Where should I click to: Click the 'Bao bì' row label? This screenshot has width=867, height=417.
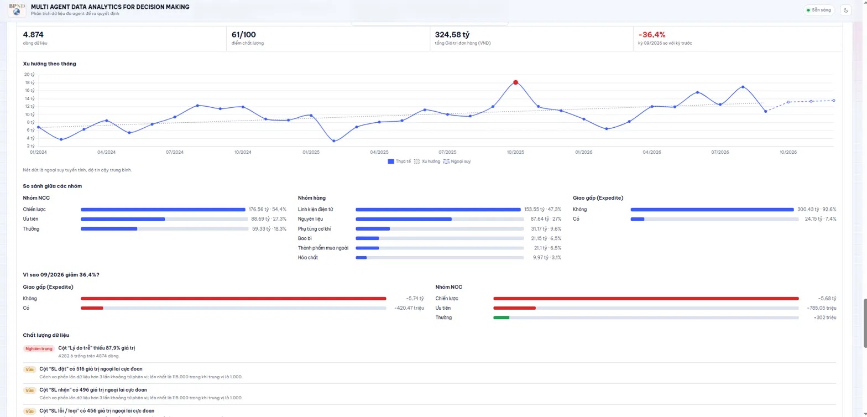305,238
